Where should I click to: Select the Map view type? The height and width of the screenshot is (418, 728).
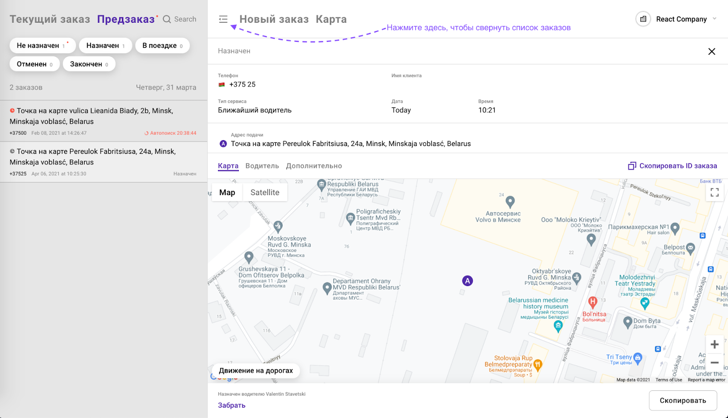[x=227, y=192]
